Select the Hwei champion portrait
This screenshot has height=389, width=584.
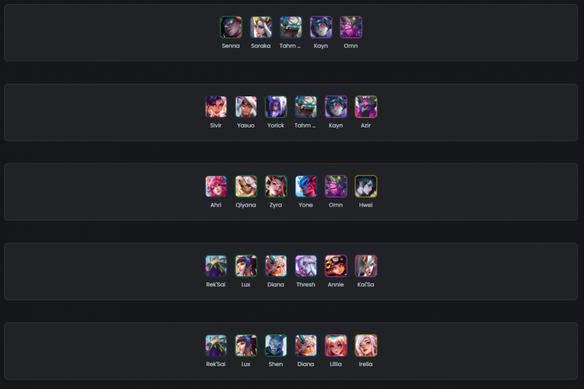(x=366, y=186)
